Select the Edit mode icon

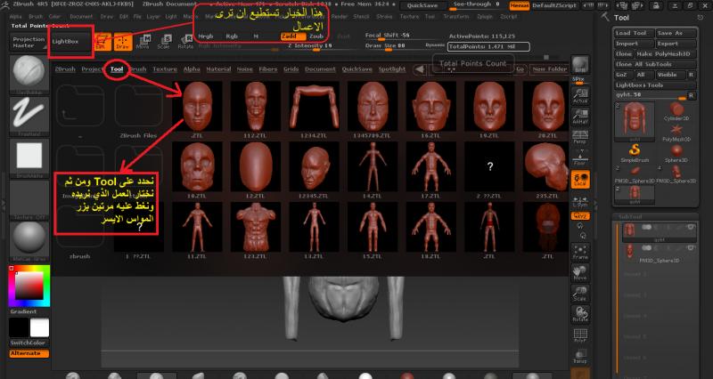[x=103, y=42]
